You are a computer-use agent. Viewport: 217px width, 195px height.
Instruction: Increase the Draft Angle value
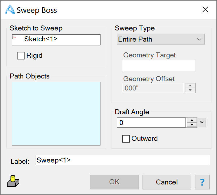[192, 120]
